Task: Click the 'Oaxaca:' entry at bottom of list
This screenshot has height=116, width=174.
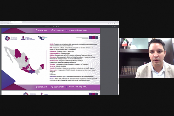Action: [73, 79]
